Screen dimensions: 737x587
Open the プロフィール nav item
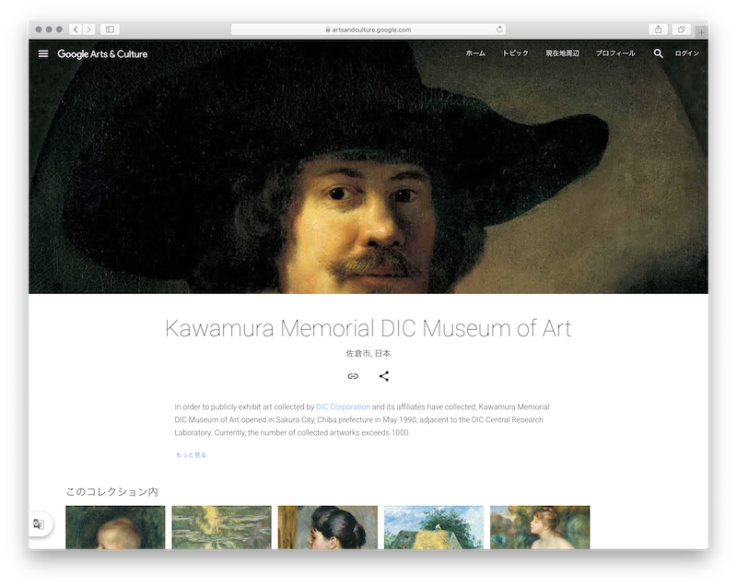click(x=615, y=53)
